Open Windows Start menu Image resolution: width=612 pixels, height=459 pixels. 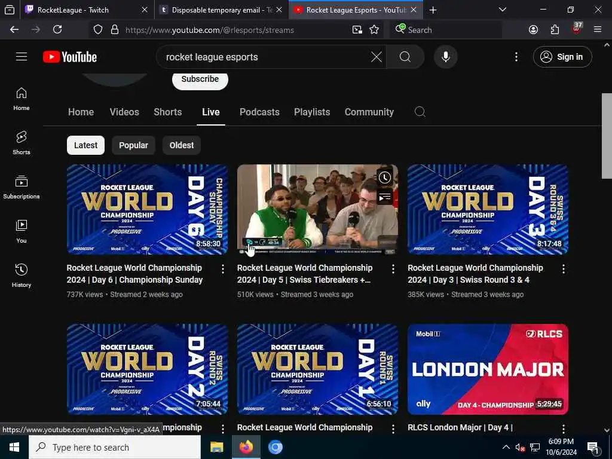[x=14, y=447]
